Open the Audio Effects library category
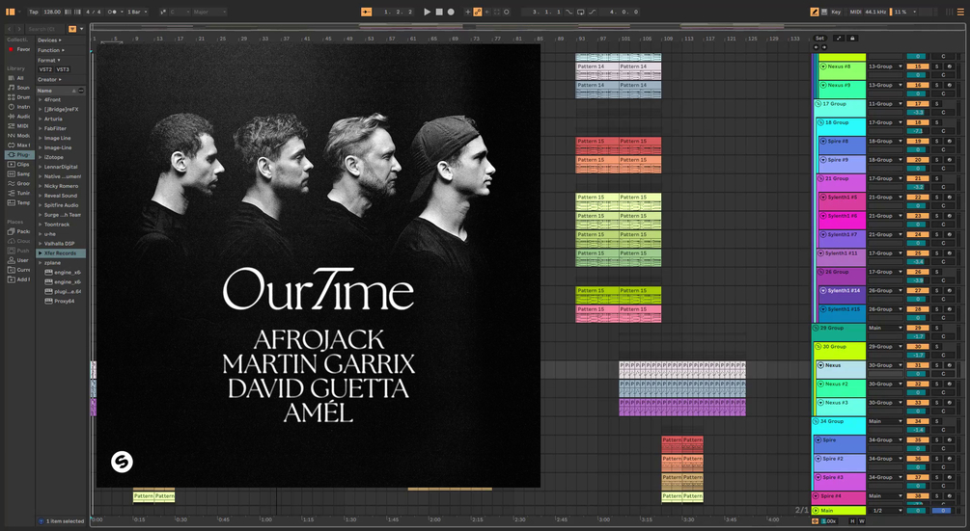970x531 pixels. click(x=18, y=116)
